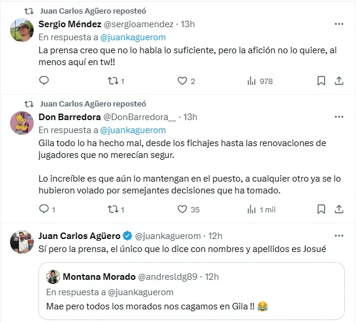This screenshot has width=356, height=323.
Task: Open Juan Carlos Agüero's profile avatar
Action: pyautogui.click(x=22, y=242)
